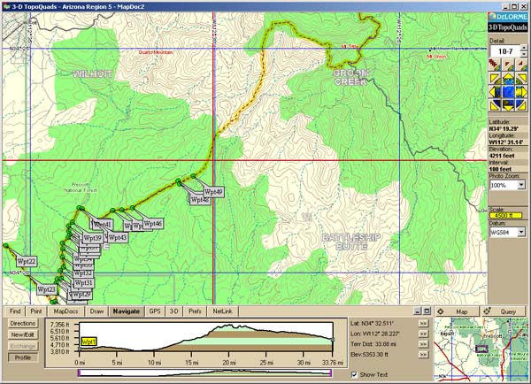Viewport: 531px width, 384px height.
Task: Click the Wpt23 waypoint label
Action: [46, 289]
